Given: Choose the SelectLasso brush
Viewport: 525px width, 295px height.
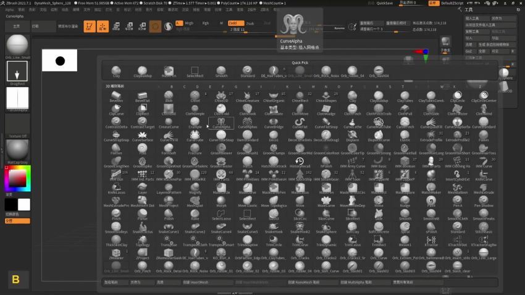Looking at the screenshot, I should pos(221,214).
